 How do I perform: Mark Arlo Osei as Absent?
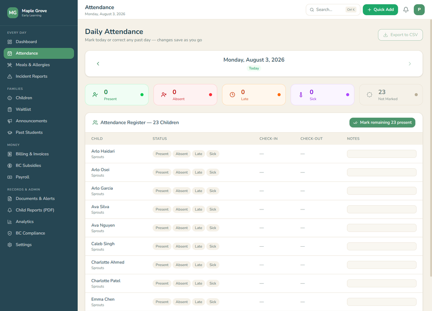pos(181,172)
